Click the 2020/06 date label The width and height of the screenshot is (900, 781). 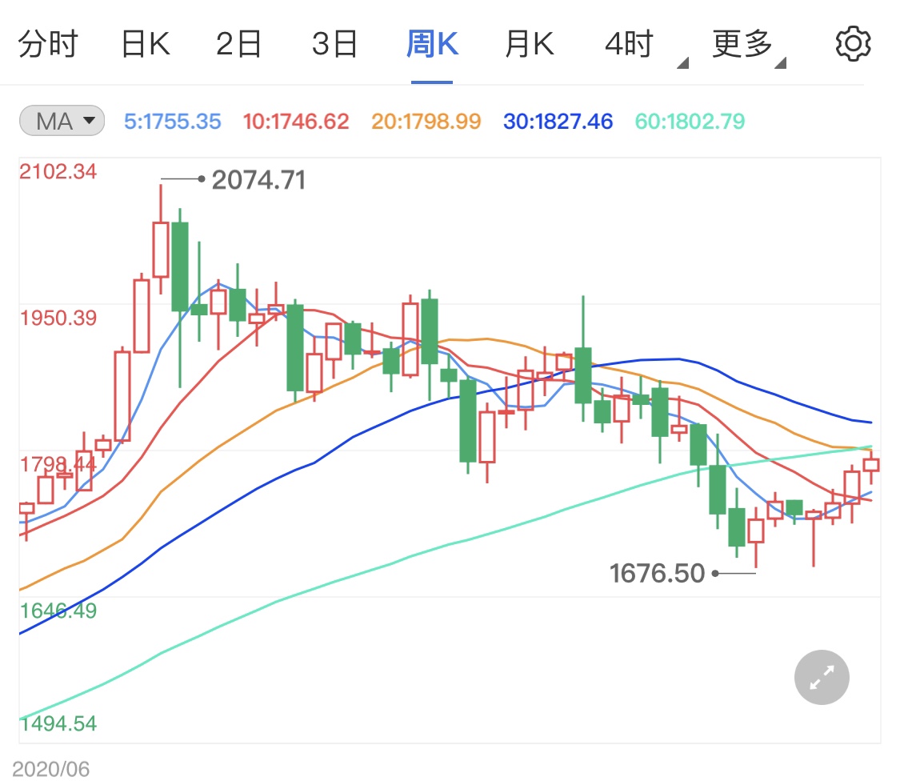(x=51, y=769)
